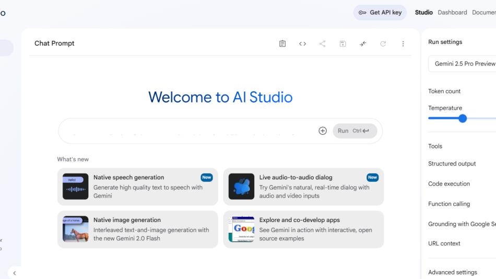Click the What's new heading

(x=73, y=159)
